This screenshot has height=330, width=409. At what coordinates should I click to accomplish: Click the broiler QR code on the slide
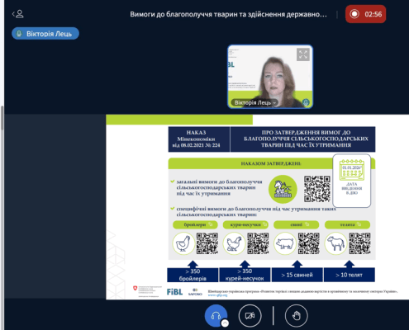[x=207, y=243]
